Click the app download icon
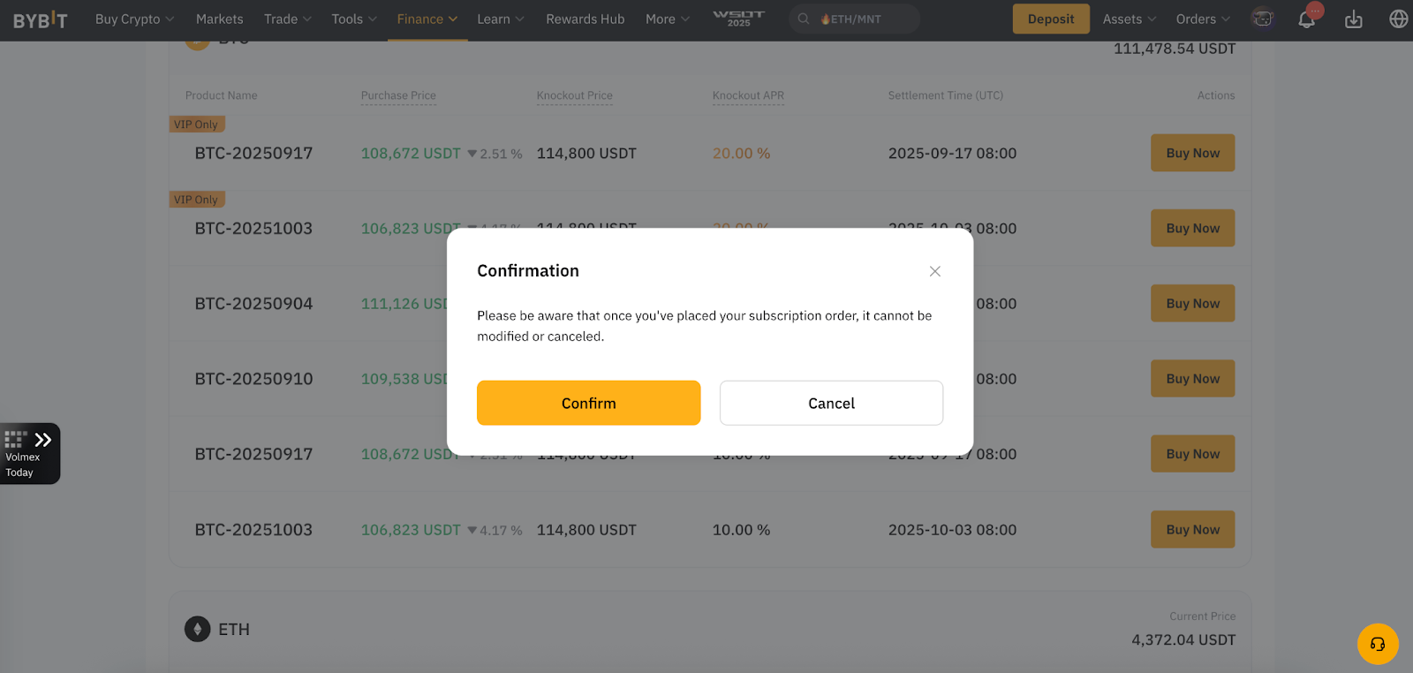The image size is (1413, 673). (1353, 18)
